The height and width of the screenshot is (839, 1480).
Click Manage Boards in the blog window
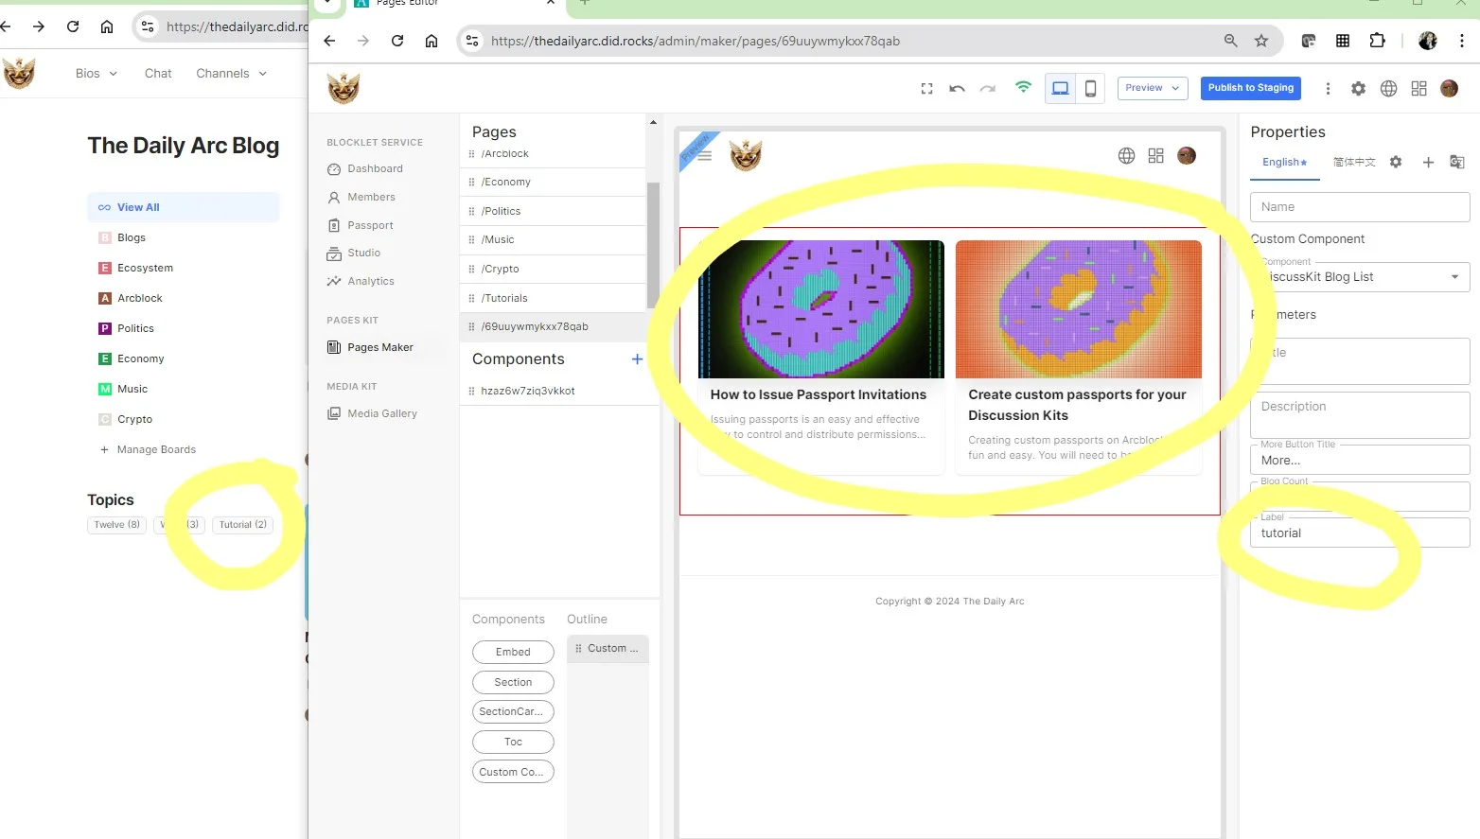point(148,450)
